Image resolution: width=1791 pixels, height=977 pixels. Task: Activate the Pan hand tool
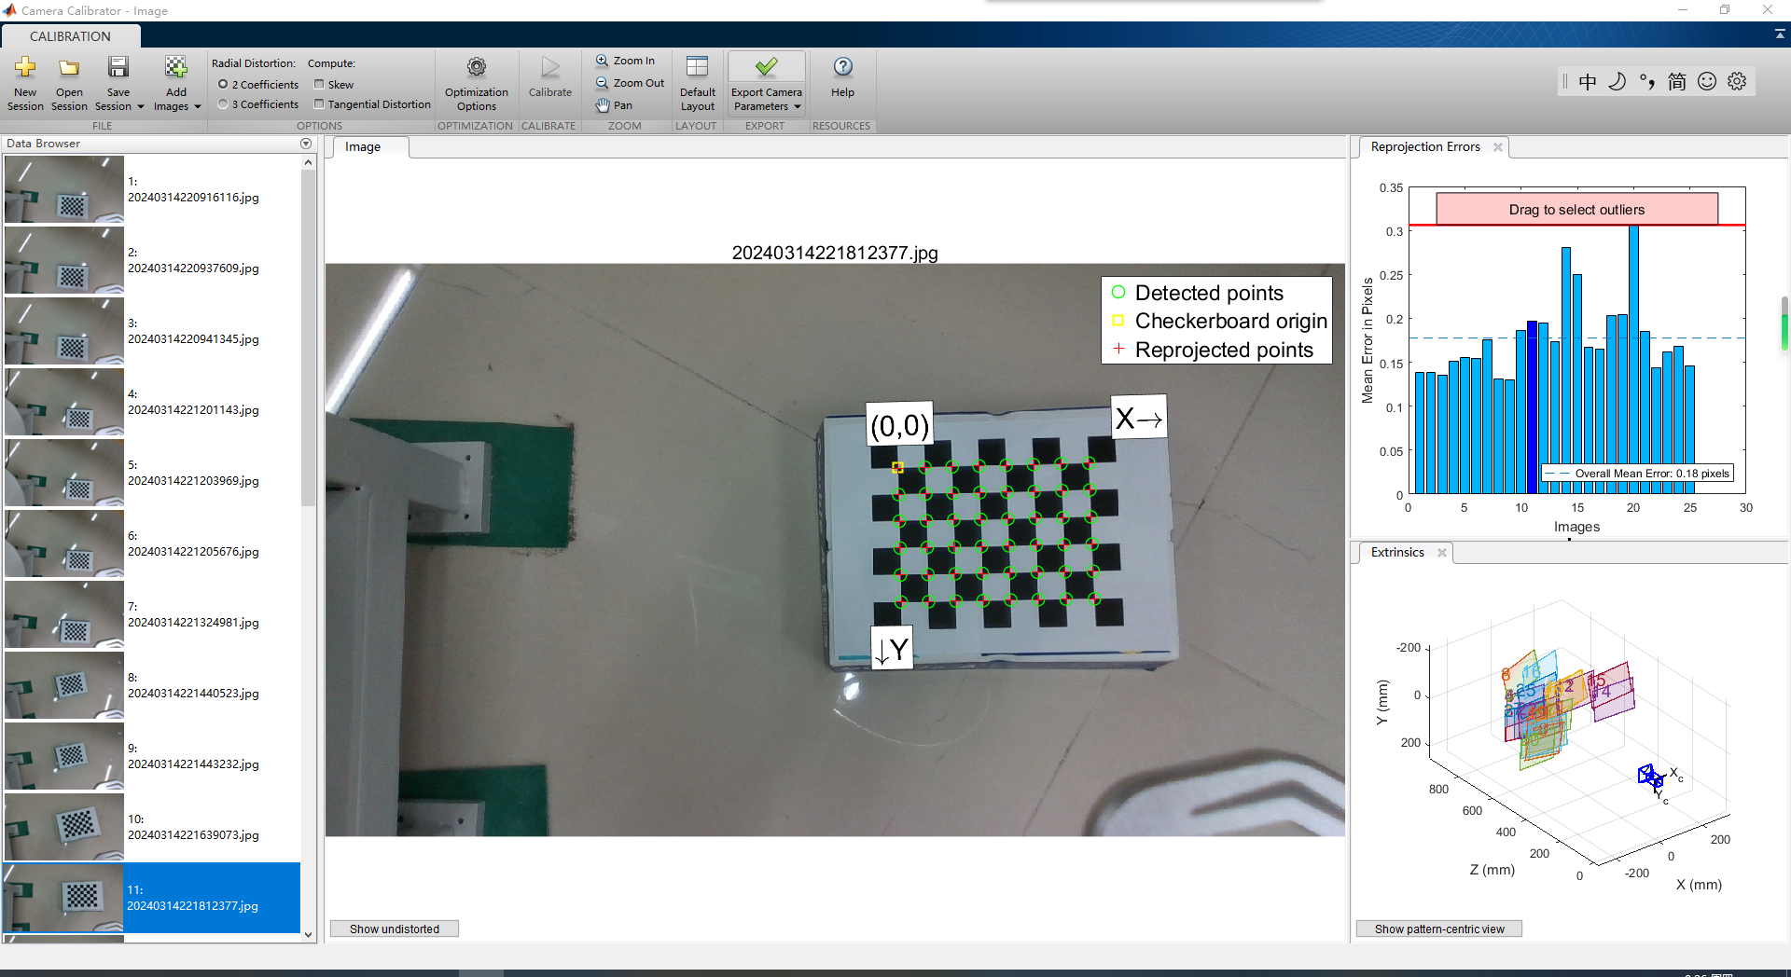[x=615, y=105]
